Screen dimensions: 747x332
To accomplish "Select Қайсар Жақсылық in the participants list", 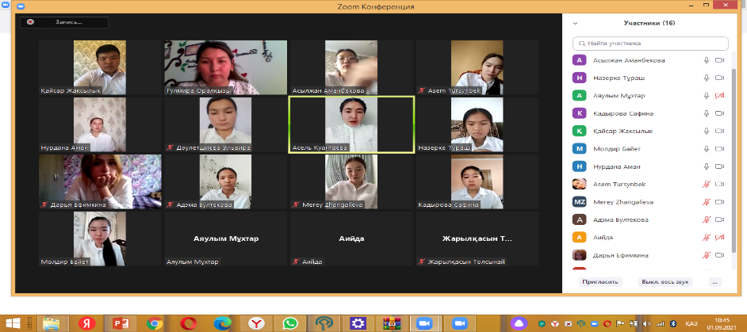I will coord(626,131).
